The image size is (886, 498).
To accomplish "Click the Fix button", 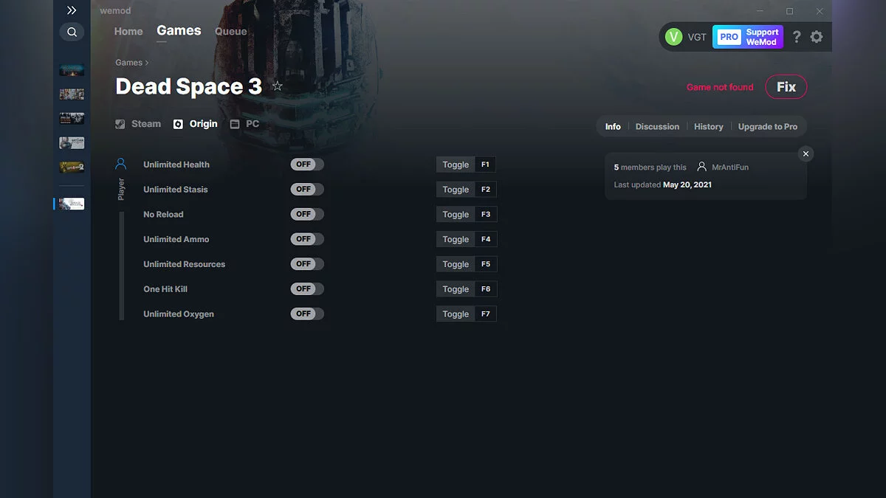I will point(786,87).
